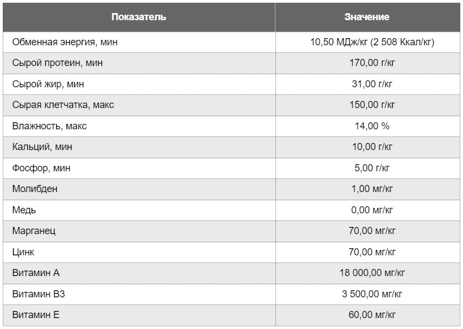Click the Витамин Е row label
463x329 pixels.
click(36, 315)
